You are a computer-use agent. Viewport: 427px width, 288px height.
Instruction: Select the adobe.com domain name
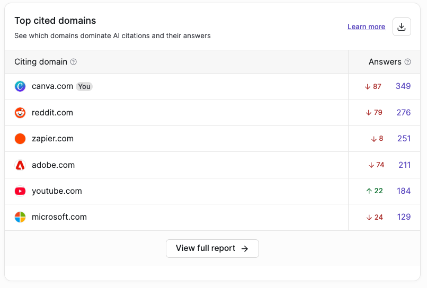(53, 165)
